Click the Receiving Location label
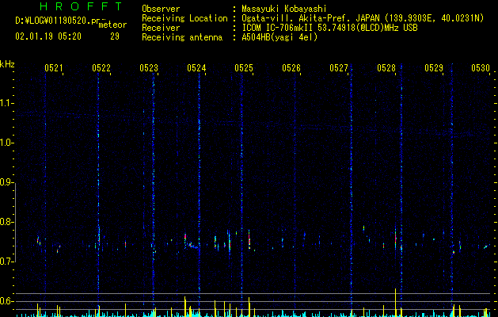The image size is (498, 317). click(184, 18)
